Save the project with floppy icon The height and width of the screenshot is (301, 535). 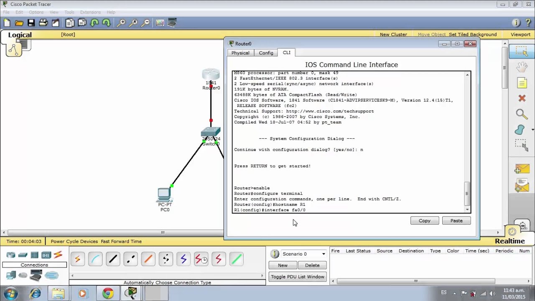click(31, 23)
